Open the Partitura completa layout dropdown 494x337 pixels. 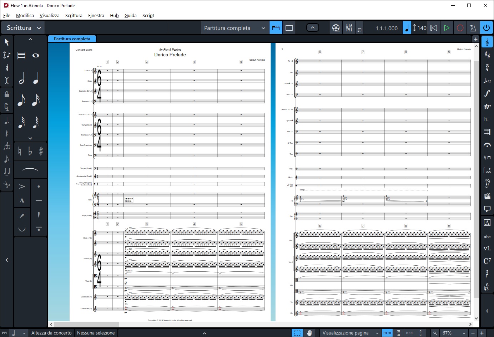(x=235, y=28)
